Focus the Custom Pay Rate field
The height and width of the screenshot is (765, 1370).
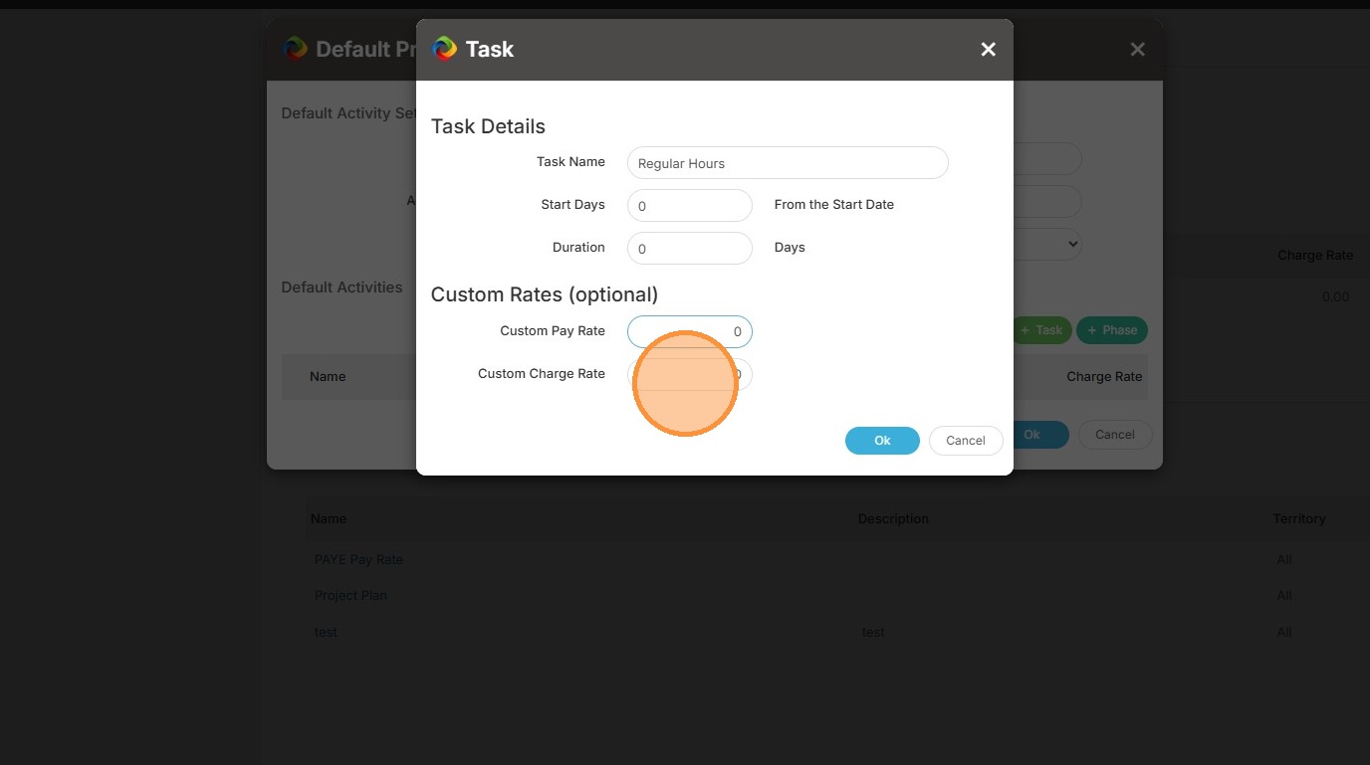(x=689, y=331)
